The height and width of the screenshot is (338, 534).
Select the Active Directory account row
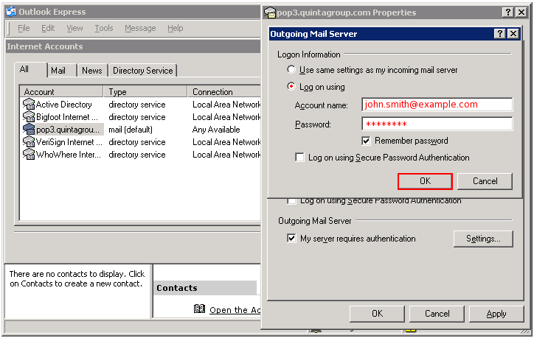[x=140, y=105]
